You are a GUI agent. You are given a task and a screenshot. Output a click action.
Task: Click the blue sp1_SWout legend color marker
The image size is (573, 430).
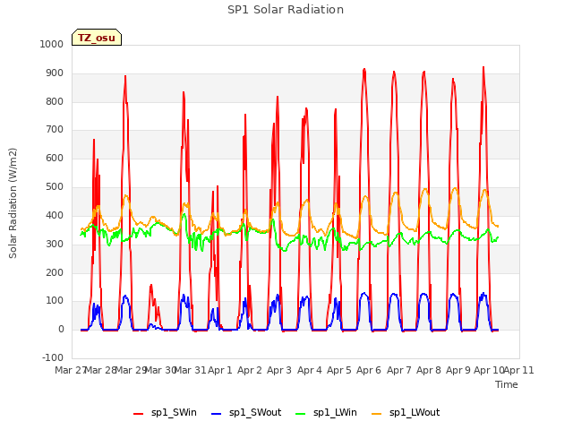pos(217,414)
